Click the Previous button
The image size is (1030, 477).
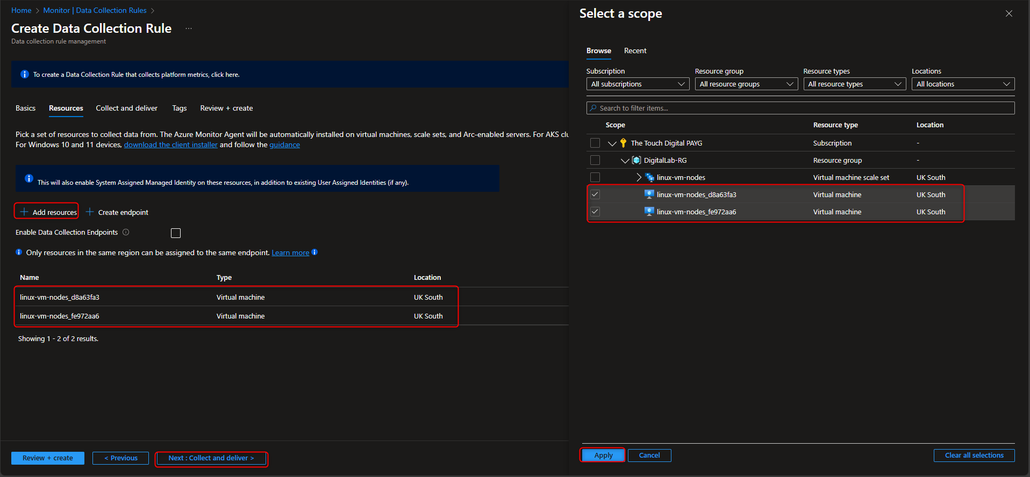coord(120,458)
